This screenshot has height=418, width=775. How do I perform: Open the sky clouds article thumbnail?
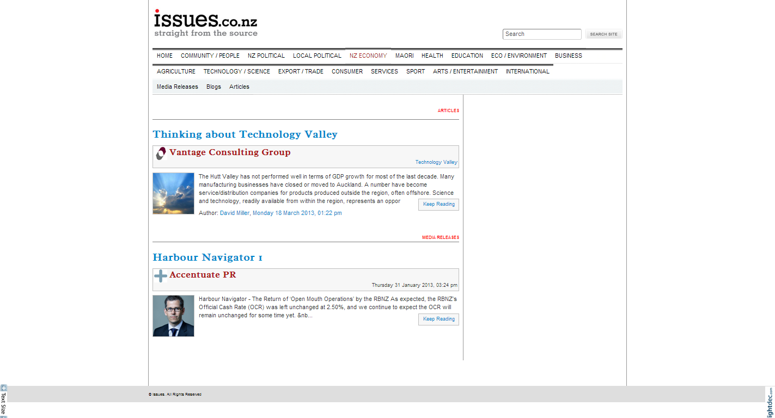173,193
